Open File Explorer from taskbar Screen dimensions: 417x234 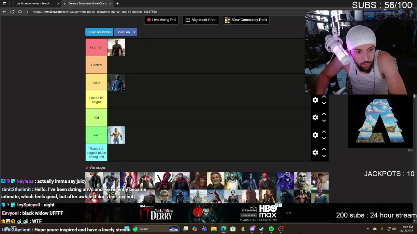[x=214, y=229]
